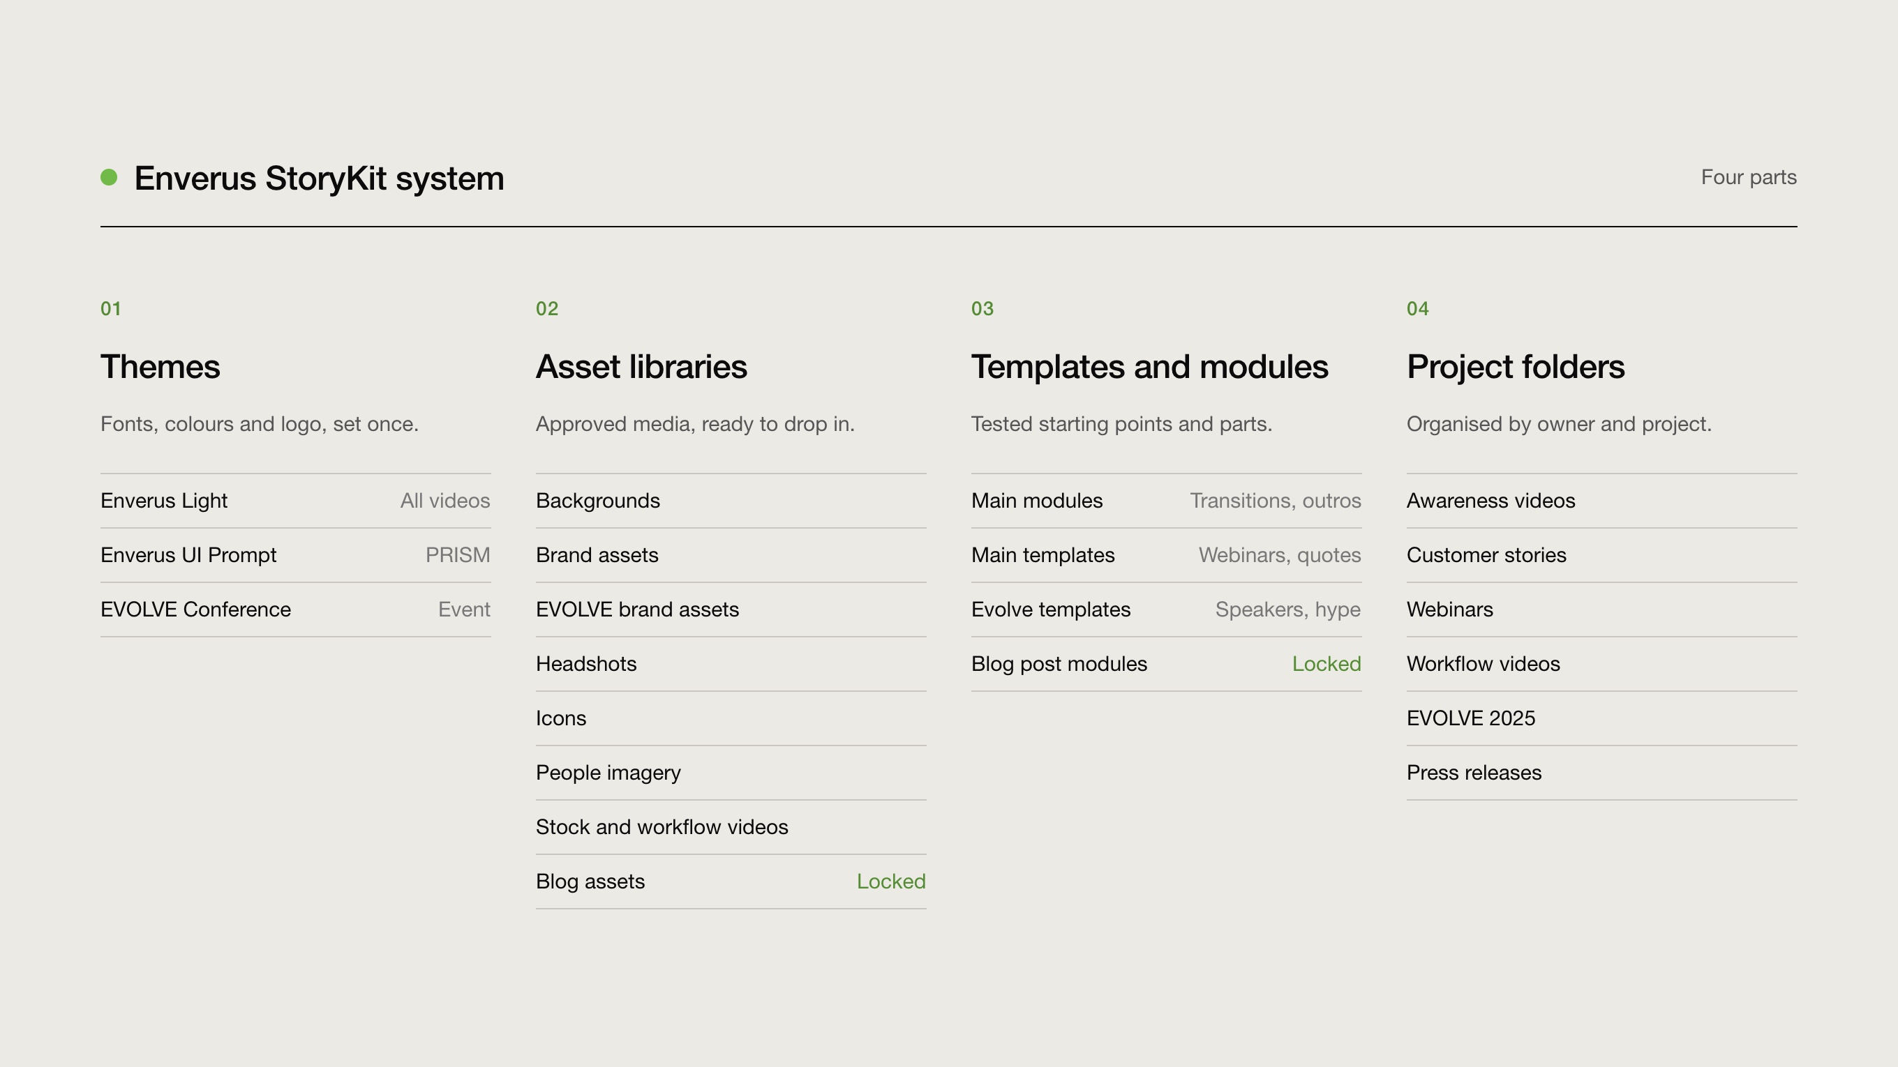Select the EVOLVE Conference theme

(295, 610)
